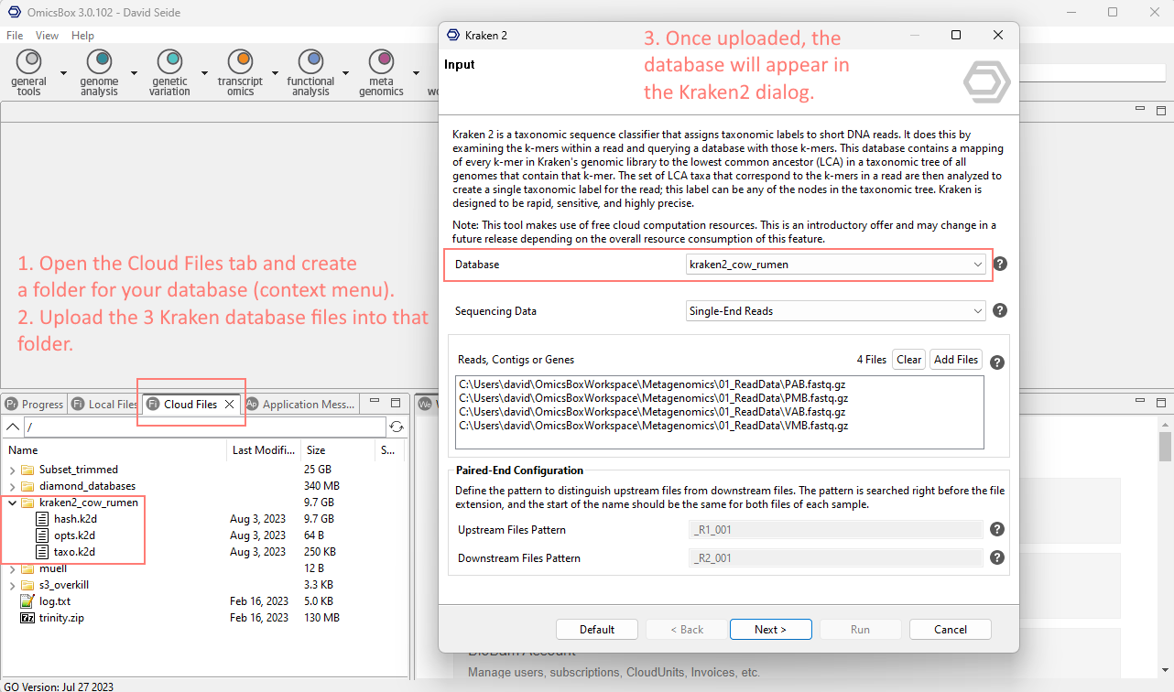Click the functional analysis icon
The image size is (1174, 692).
[311, 62]
